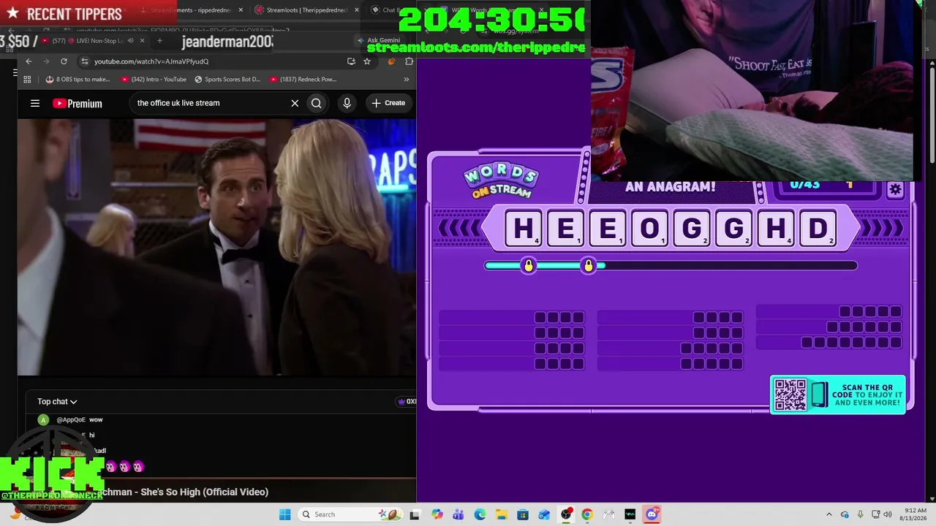Open Outlook from the taskbar
The height and width of the screenshot is (526, 936).
pyautogui.click(x=544, y=514)
